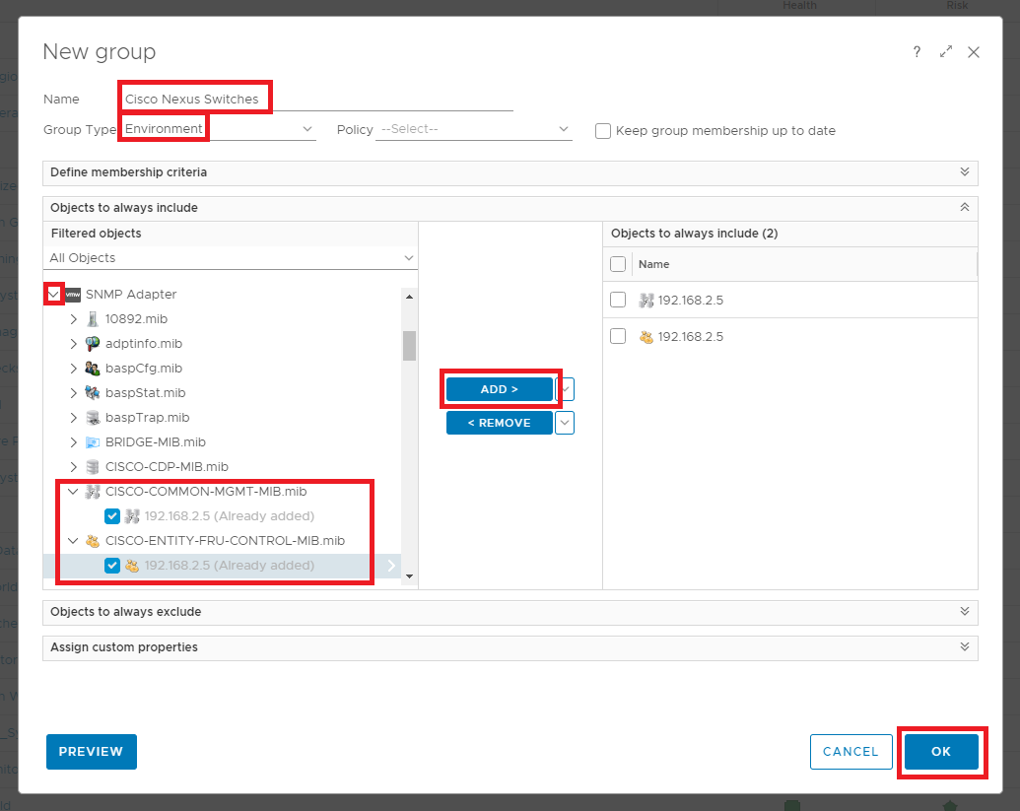Select the baspTrap.mib tree item
The width and height of the screenshot is (1020, 811).
tap(147, 418)
